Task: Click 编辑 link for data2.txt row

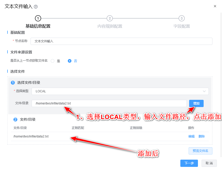Action: point(191,136)
